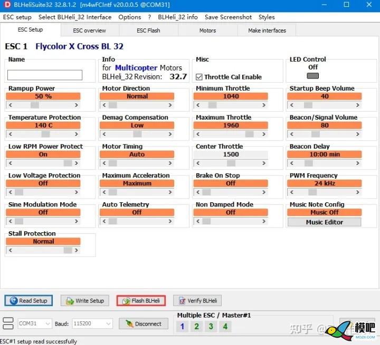The width and height of the screenshot is (380, 345).
Task: Click right arrow of Brake On Stop
Action: [264, 192]
